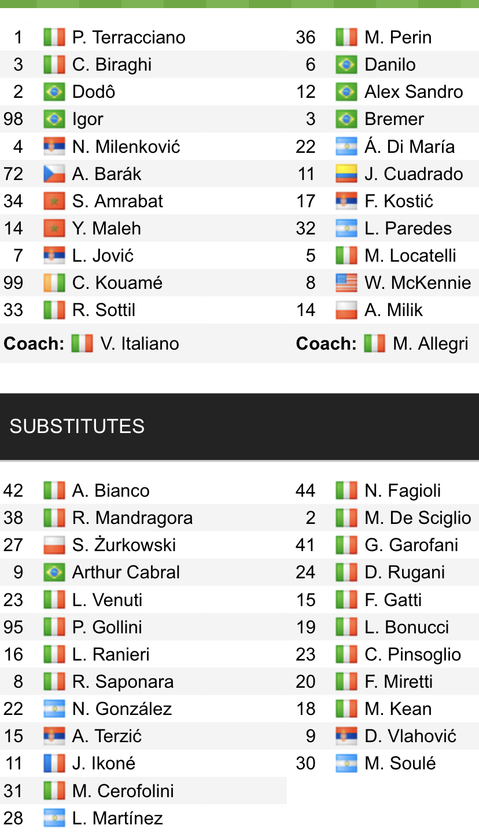Open coach M. Allegri's name

click(430, 343)
